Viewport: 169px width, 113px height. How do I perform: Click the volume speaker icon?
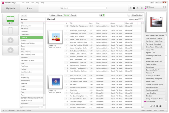tap(141, 8)
